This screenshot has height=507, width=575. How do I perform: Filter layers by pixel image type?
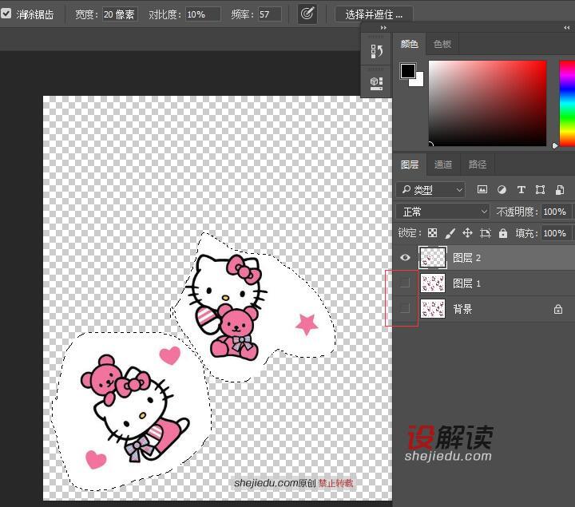482,190
